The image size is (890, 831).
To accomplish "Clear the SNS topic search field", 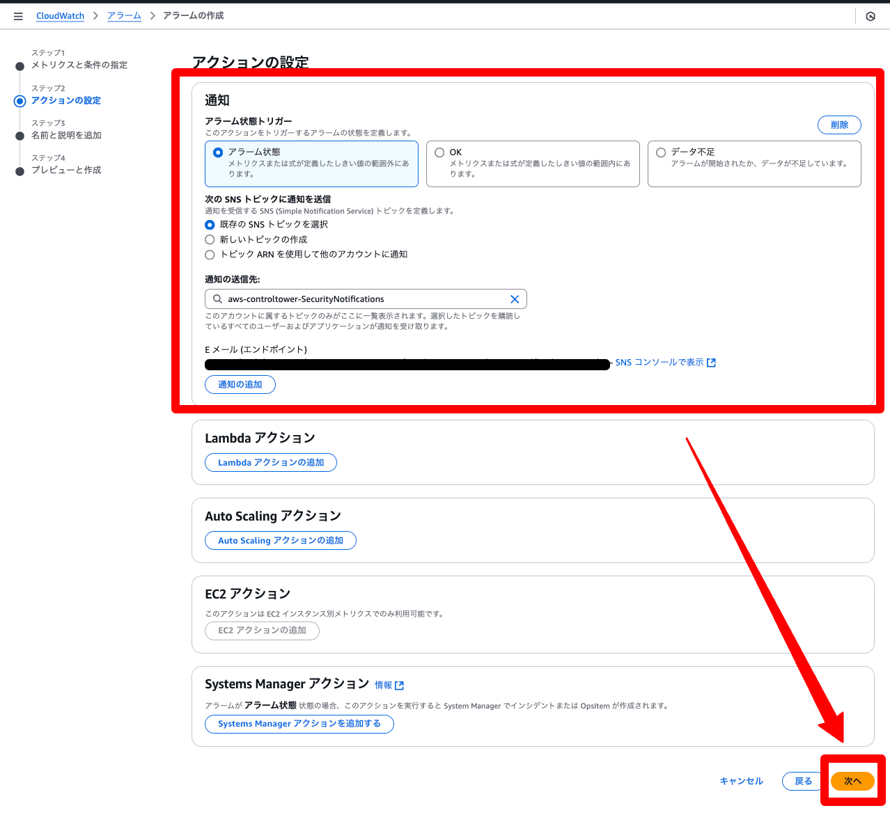I will point(515,299).
